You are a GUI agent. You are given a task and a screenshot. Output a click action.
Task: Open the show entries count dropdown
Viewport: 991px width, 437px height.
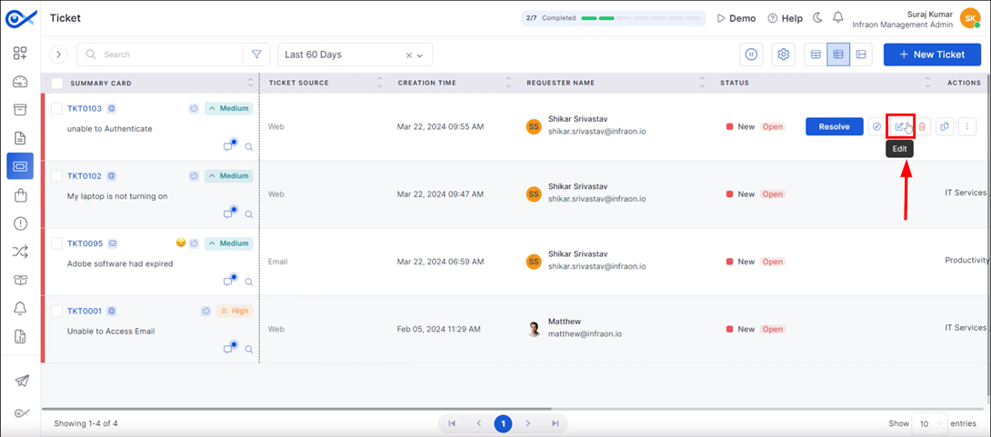click(x=930, y=423)
